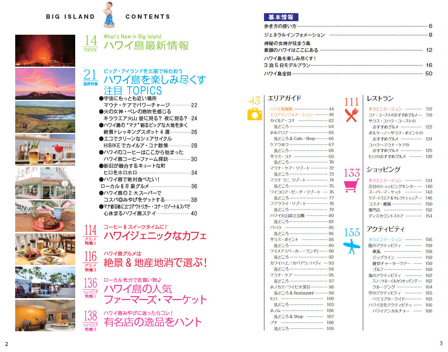This screenshot has width=448, height=352.
Task: Click 絶景トレッキングスポット4選 line
Action: pos(150,132)
